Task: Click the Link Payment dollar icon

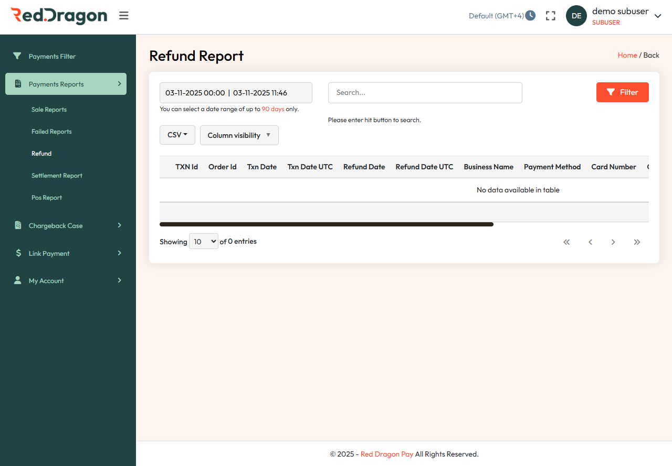Action: (x=17, y=253)
